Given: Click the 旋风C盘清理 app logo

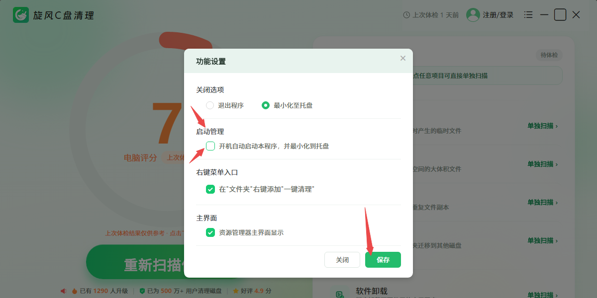Looking at the screenshot, I should [21, 15].
